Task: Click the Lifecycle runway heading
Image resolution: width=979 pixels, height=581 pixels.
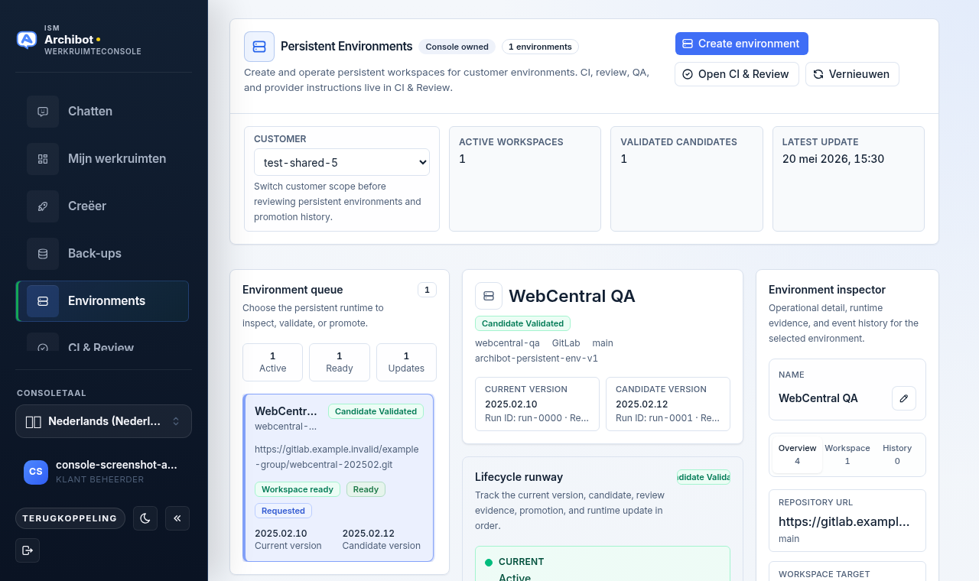Action: tap(519, 477)
